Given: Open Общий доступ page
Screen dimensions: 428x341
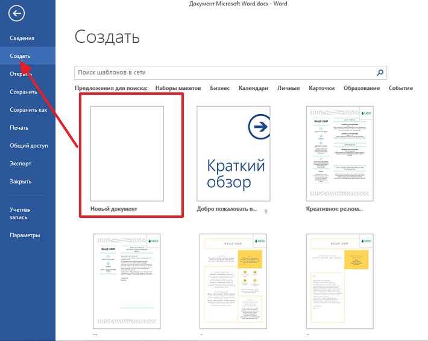Looking at the screenshot, I should click(29, 146).
